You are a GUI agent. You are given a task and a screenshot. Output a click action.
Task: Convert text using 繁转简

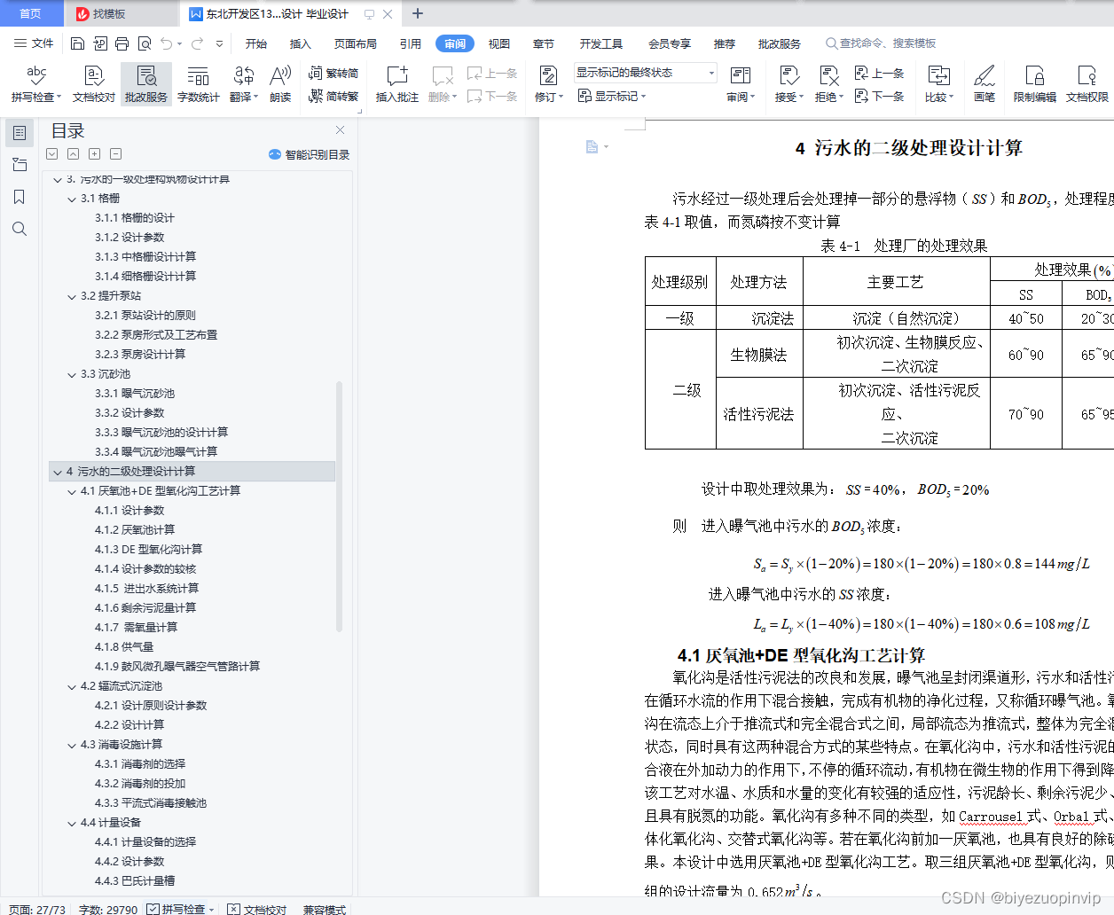(333, 74)
